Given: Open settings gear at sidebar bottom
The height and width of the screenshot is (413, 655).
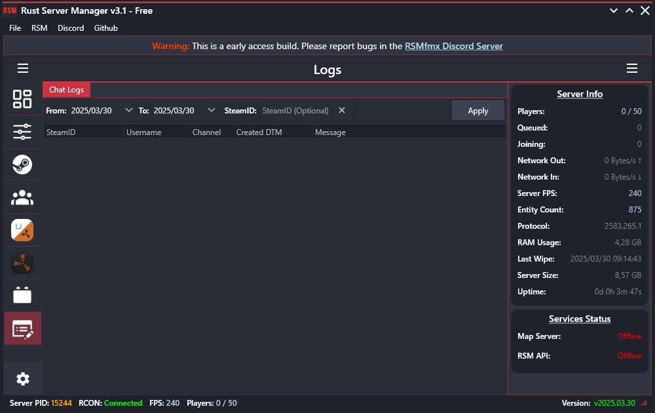Looking at the screenshot, I should coord(22,379).
